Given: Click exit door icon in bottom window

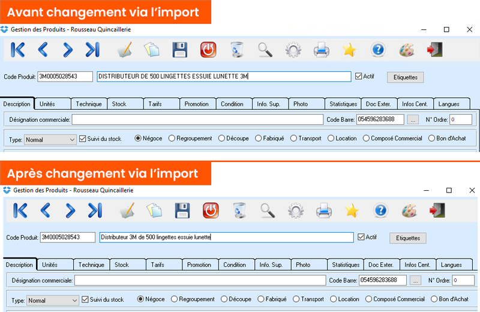Looking at the screenshot, I should point(437,211).
